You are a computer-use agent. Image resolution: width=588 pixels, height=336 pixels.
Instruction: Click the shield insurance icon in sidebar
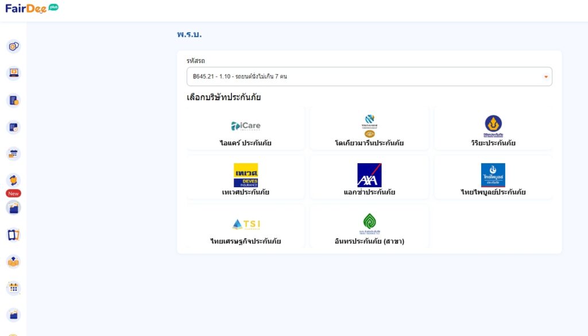tap(13, 47)
